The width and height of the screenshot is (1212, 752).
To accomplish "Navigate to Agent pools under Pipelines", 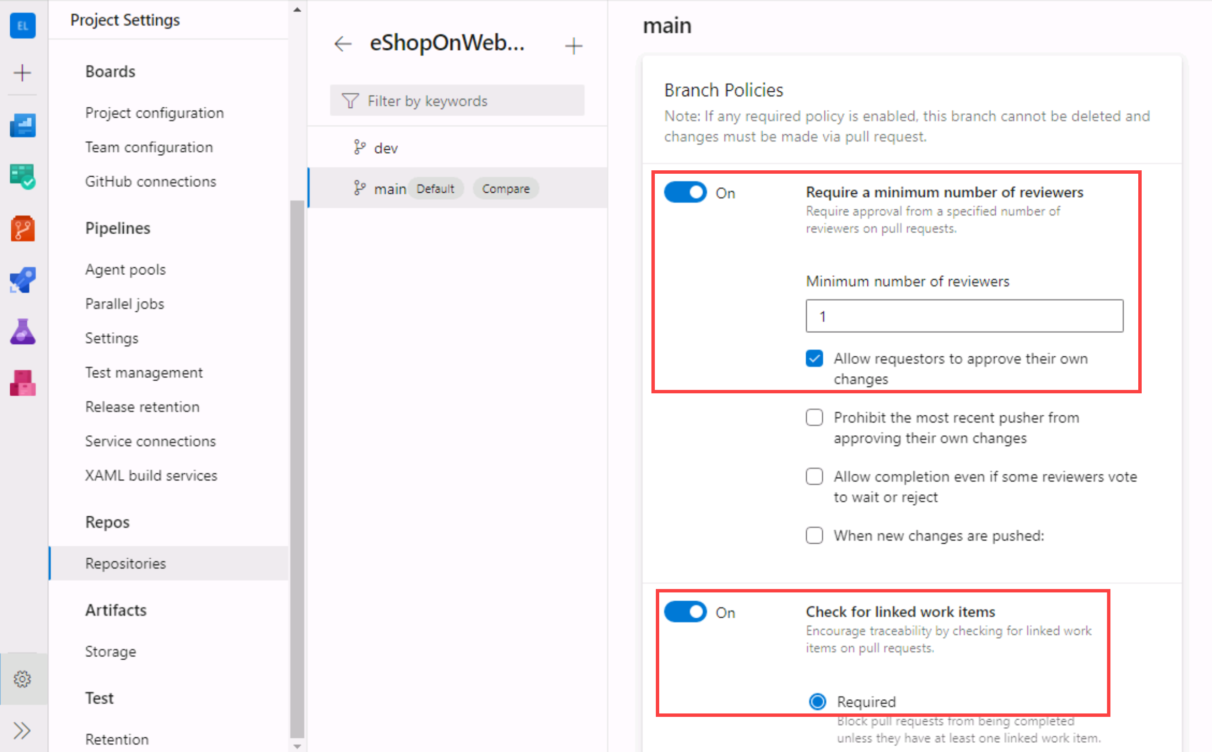I will pos(124,269).
